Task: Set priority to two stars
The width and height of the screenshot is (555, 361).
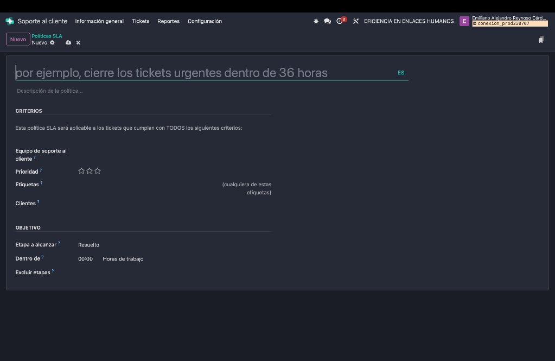Action: (x=90, y=171)
